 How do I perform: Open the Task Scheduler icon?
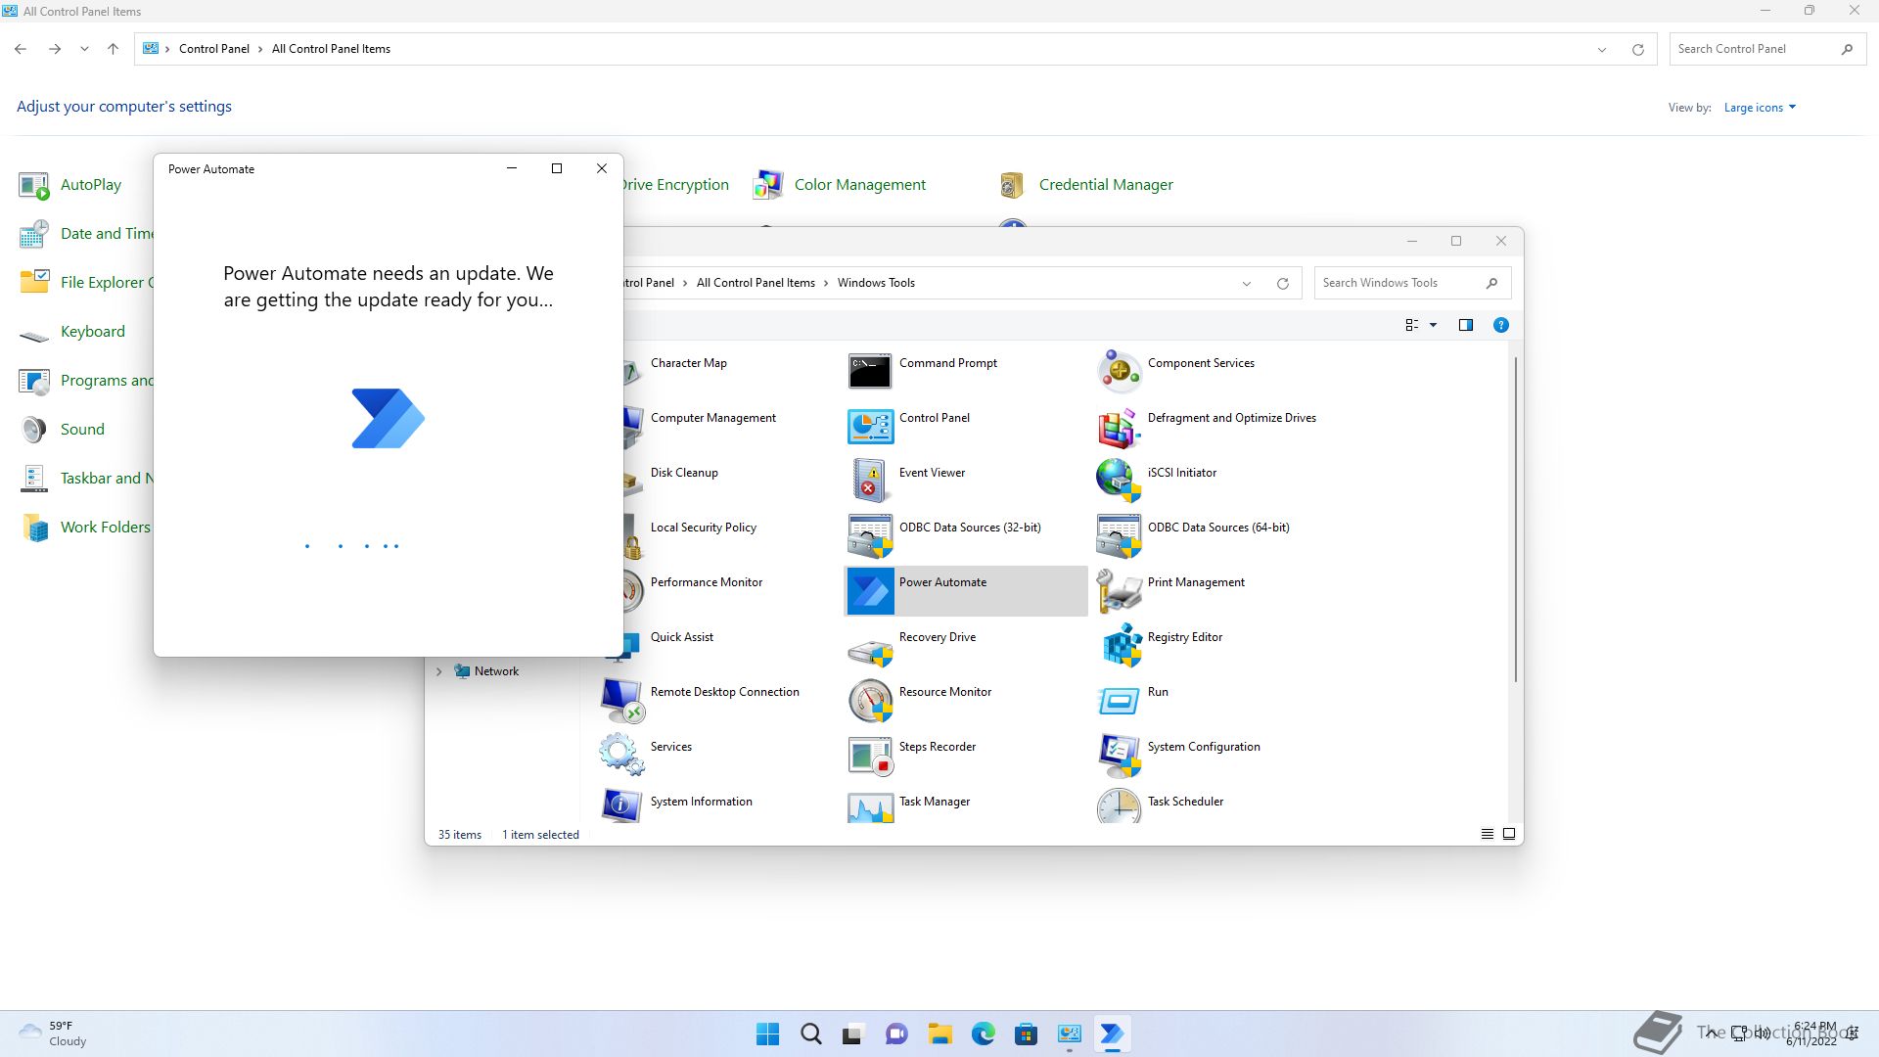(x=1119, y=806)
